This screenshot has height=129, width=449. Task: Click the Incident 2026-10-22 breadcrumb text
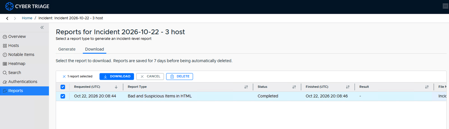[x=71, y=18]
